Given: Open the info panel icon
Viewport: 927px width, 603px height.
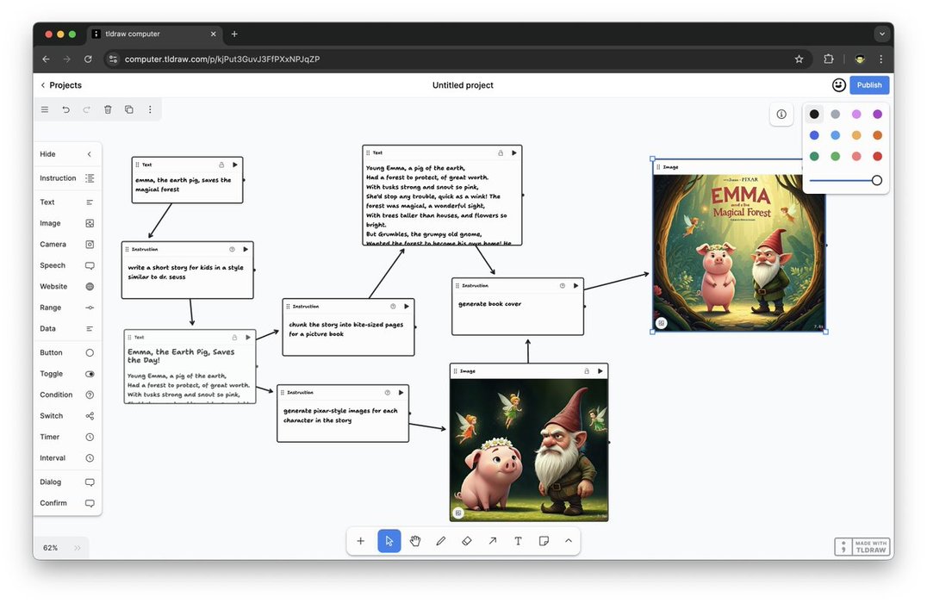Looking at the screenshot, I should tap(781, 114).
